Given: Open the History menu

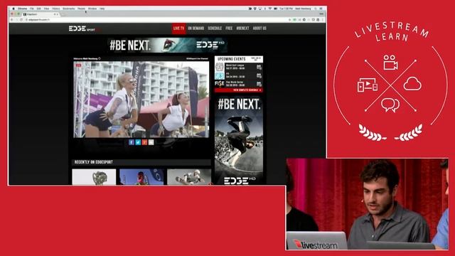Looking at the screenshot, I should (56, 9).
